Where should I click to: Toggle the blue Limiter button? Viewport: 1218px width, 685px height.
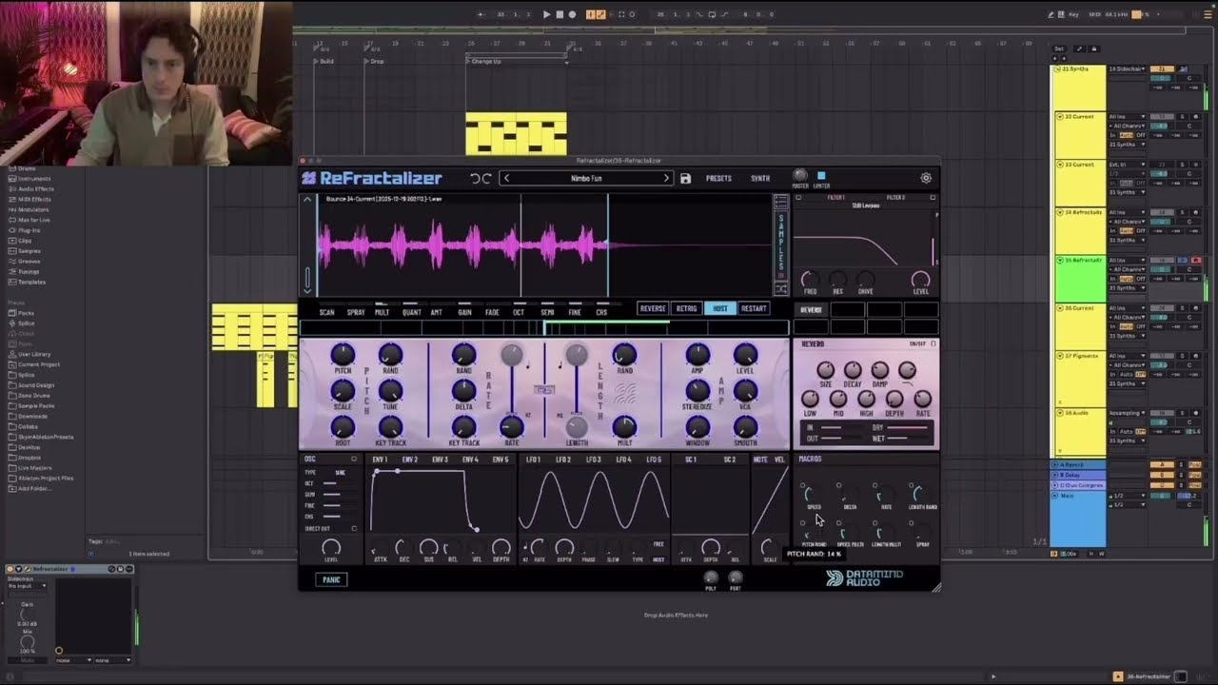pos(821,176)
